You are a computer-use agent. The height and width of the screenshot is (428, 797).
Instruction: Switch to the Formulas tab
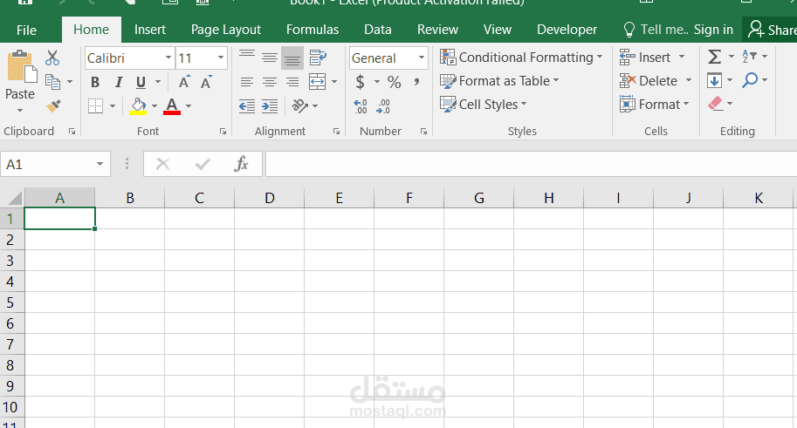click(x=313, y=30)
